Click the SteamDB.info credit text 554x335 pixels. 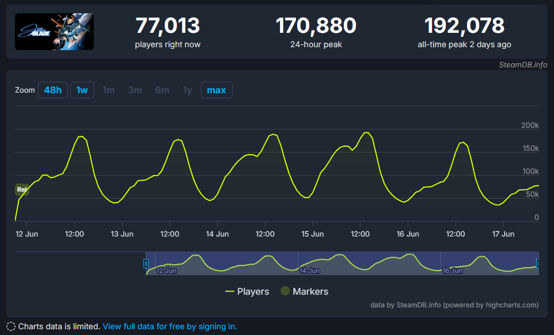coord(523,64)
